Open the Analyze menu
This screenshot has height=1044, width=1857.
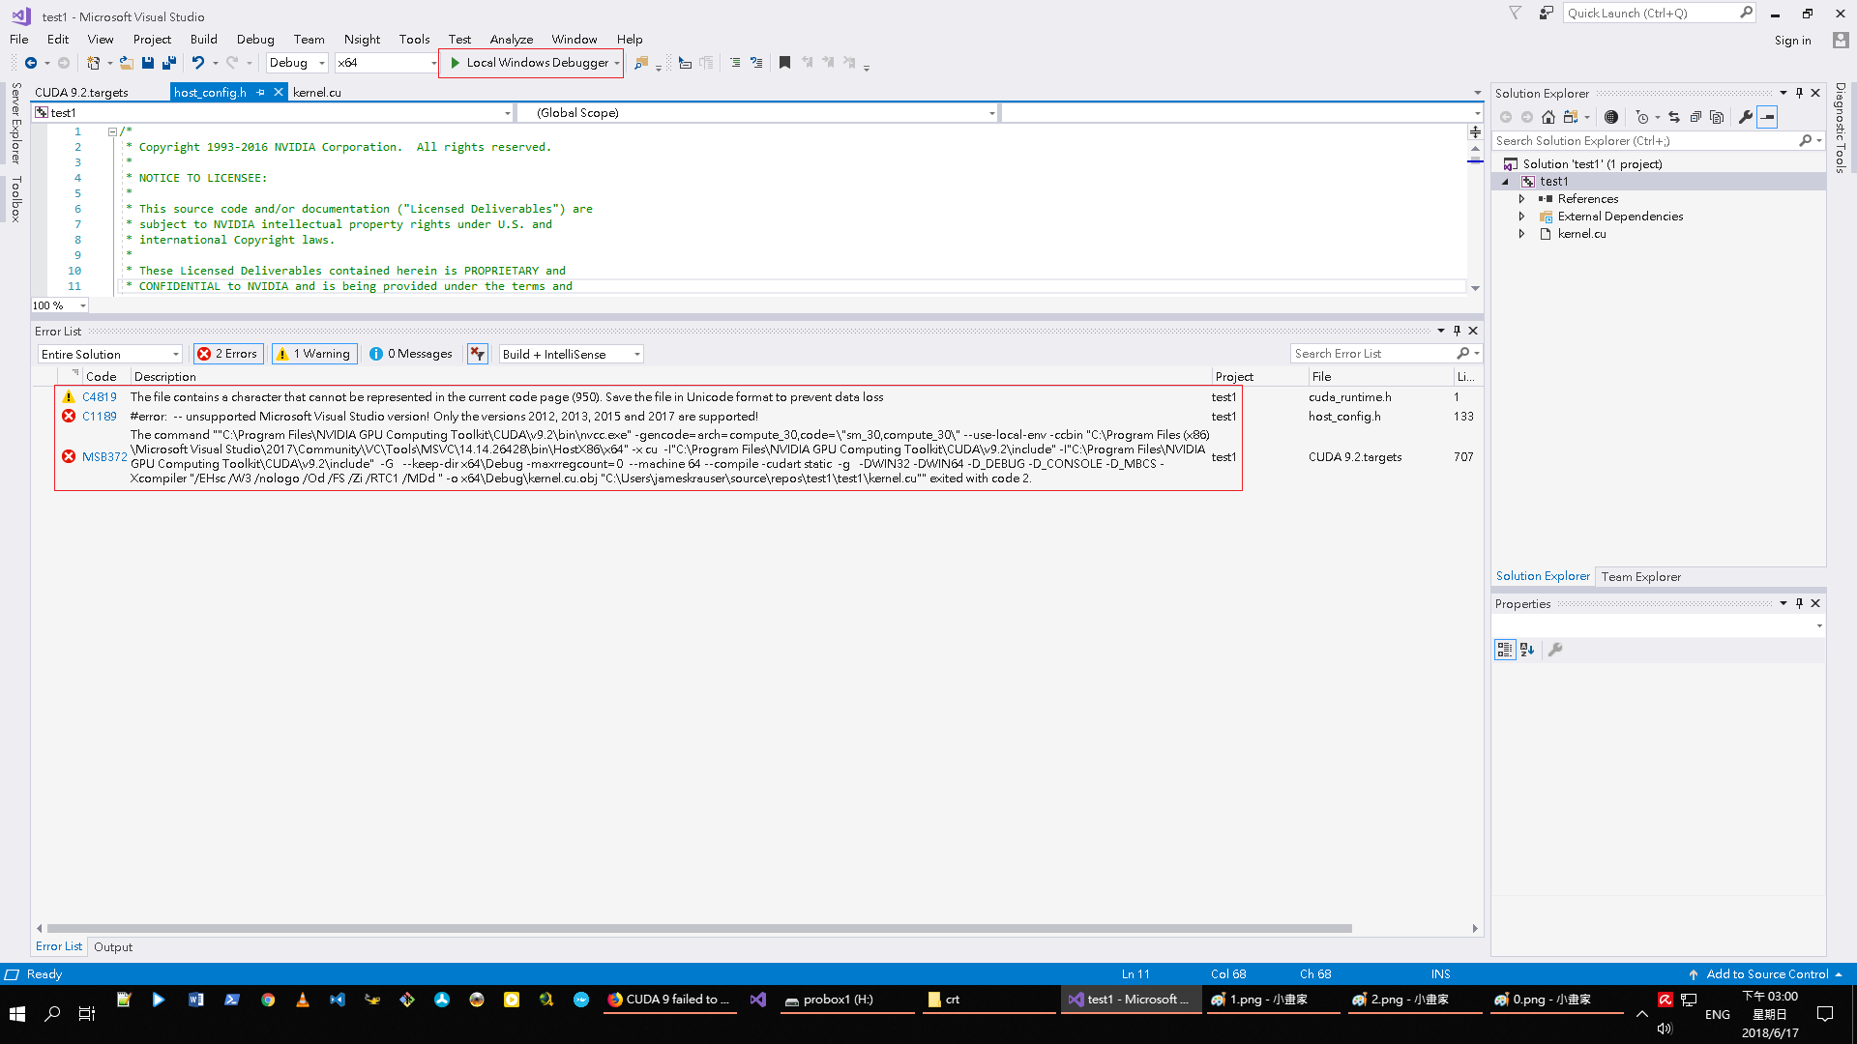tap(512, 40)
